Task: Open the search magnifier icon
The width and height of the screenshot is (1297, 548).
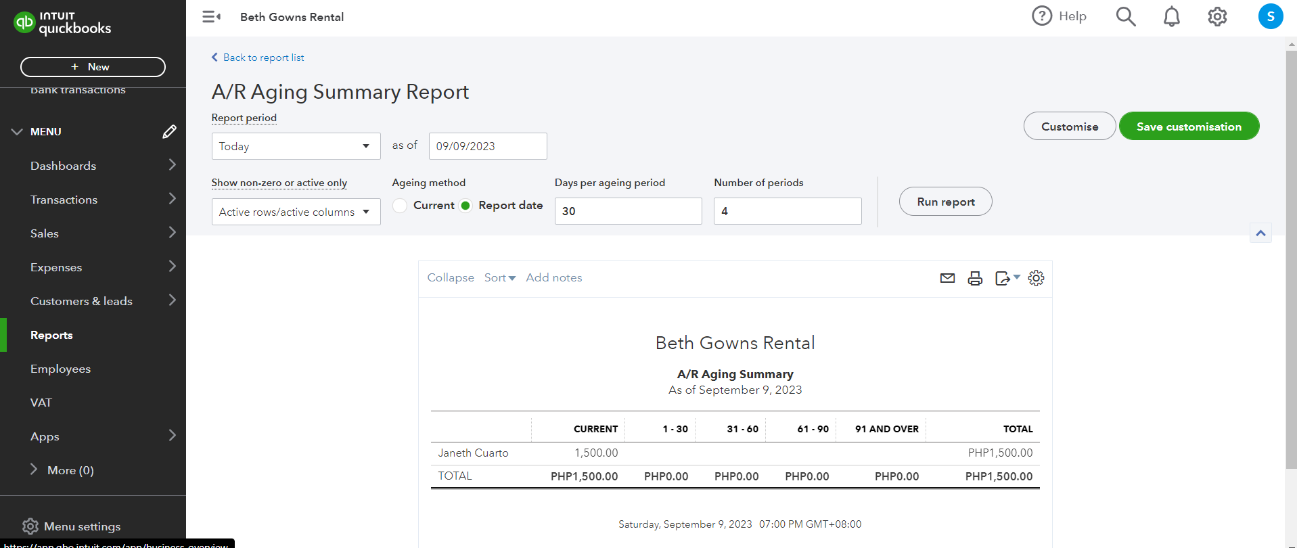Action: 1126,16
